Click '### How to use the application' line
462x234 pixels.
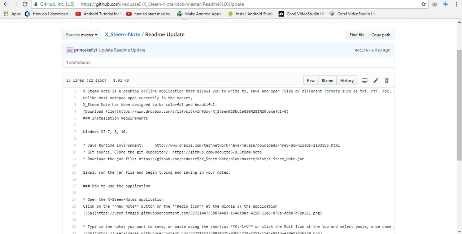click(x=116, y=186)
